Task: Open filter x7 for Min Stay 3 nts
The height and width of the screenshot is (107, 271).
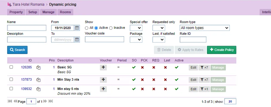Action: 204,80
